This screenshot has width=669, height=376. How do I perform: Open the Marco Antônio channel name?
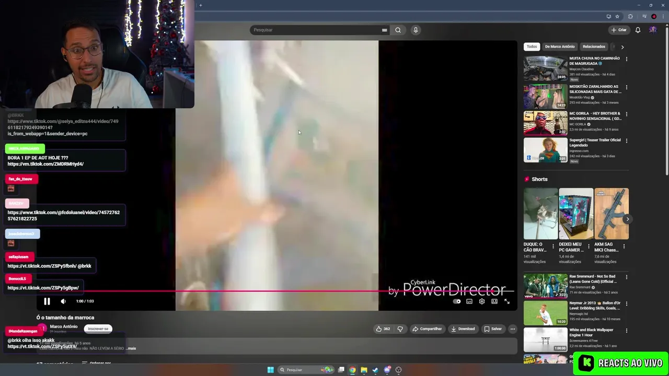(x=64, y=326)
